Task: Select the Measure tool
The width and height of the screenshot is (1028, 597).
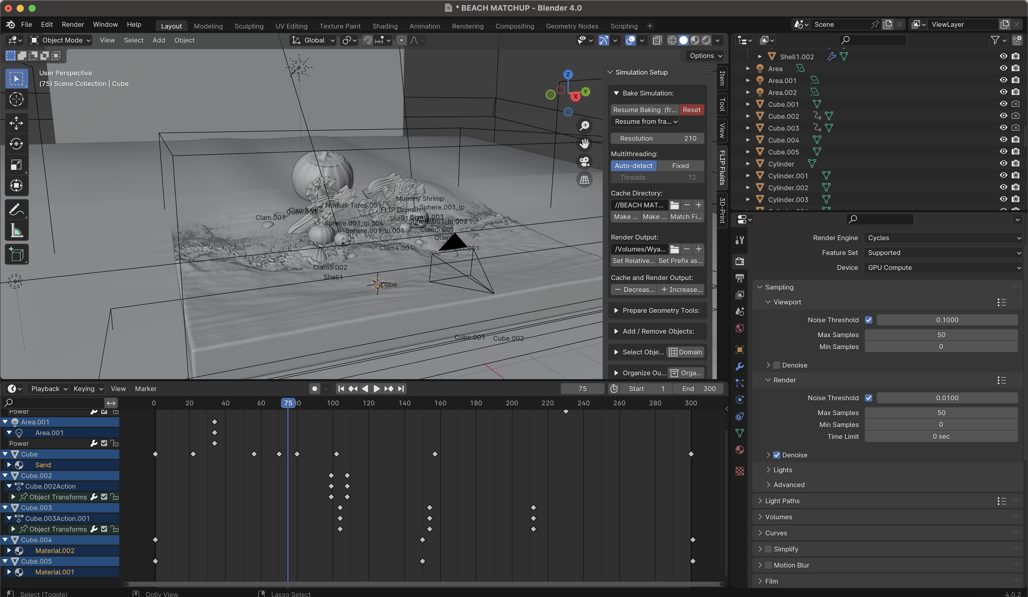Action: pyautogui.click(x=16, y=231)
